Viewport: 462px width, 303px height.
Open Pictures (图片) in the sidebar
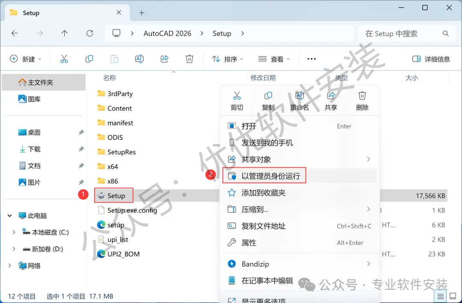click(30, 183)
